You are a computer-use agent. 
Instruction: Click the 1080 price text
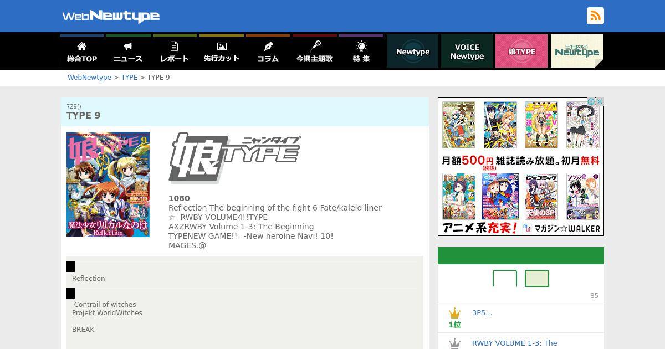point(179,198)
